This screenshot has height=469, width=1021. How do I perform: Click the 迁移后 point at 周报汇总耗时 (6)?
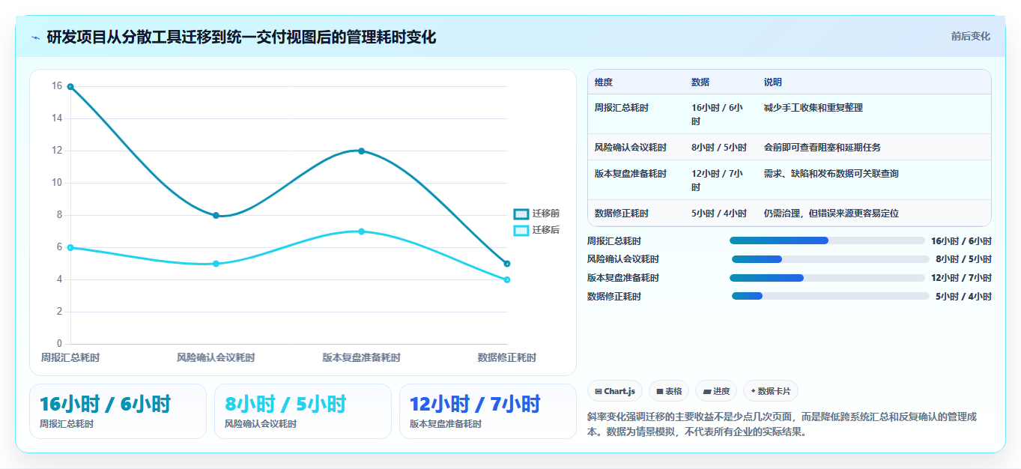[x=70, y=247]
